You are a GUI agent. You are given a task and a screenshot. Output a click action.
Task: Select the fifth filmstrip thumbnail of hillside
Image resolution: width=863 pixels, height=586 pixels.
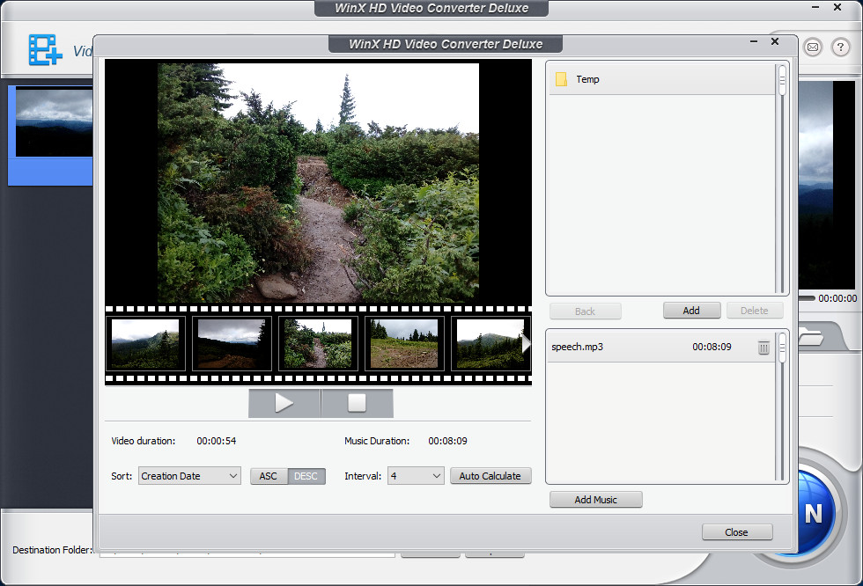pos(490,344)
